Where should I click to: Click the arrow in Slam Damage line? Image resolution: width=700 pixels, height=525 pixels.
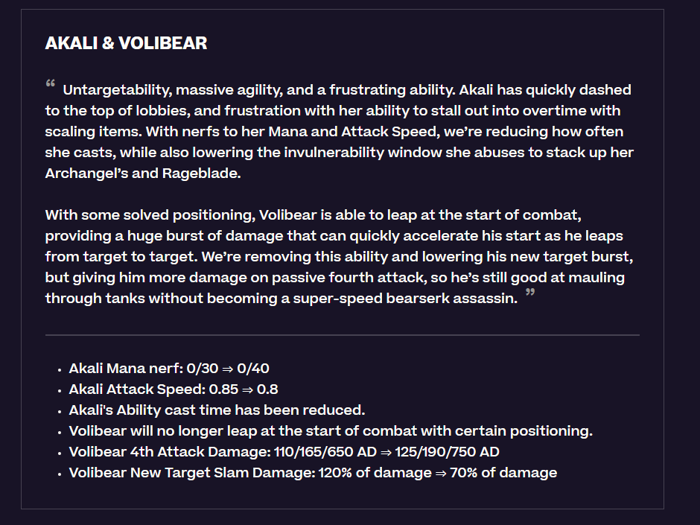click(x=441, y=473)
